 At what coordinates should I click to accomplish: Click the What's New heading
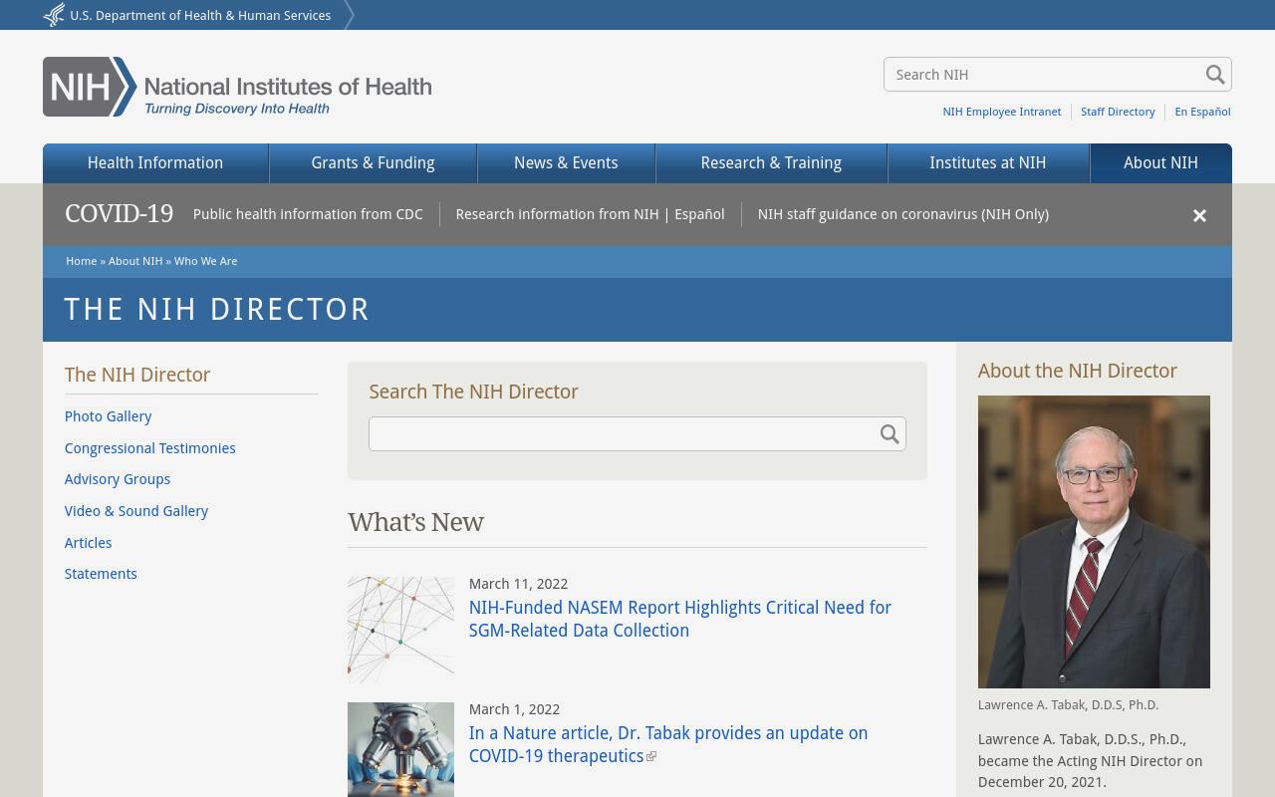[x=415, y=523]
